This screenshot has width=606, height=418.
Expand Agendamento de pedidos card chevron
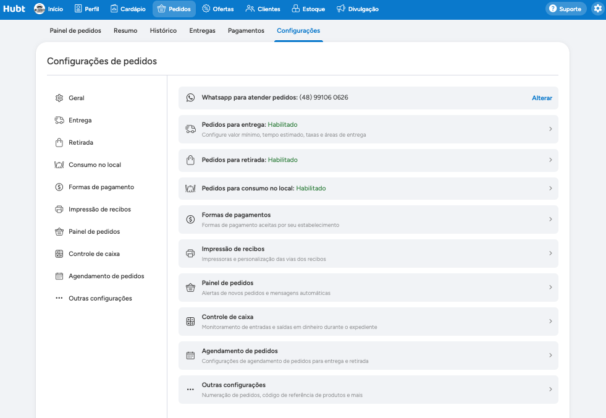pyautogui.click(x=550, y=356)
